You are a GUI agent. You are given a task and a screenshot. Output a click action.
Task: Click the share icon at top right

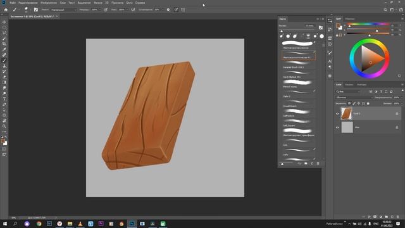tap(401, 10)
